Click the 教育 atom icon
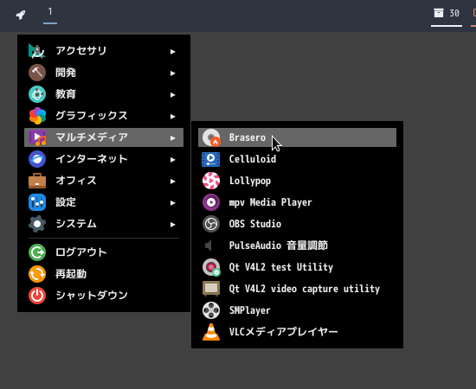The image size is (476, 389). click(37, 94)
